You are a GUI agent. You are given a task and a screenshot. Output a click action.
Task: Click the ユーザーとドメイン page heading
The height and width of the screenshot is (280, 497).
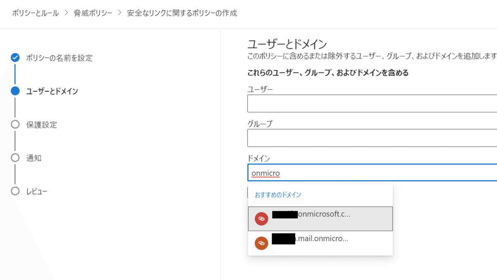(287, 44)
